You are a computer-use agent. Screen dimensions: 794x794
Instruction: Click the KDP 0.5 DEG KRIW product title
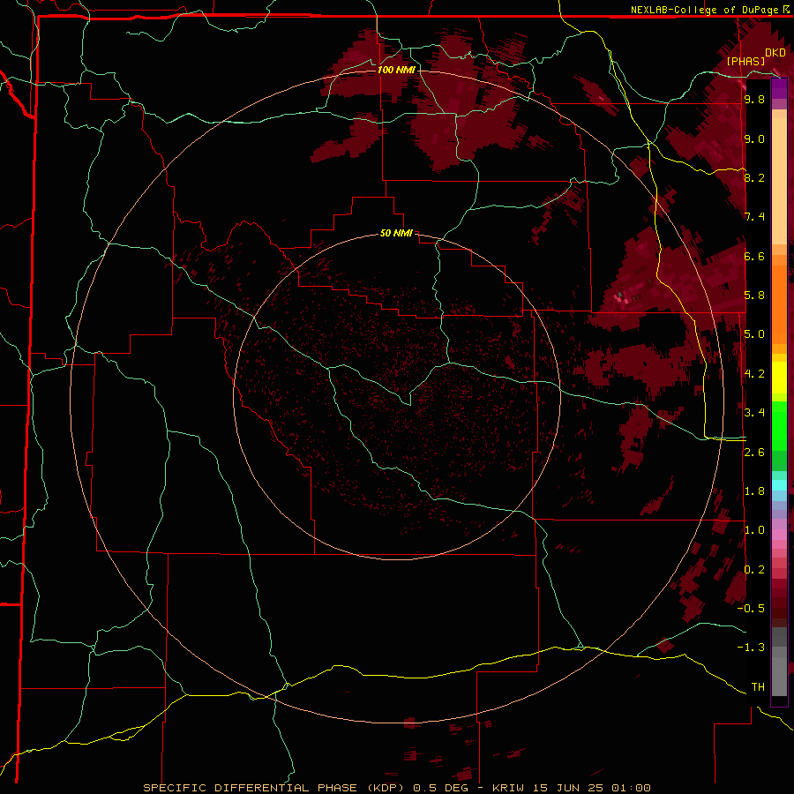[x=396, y=788]
